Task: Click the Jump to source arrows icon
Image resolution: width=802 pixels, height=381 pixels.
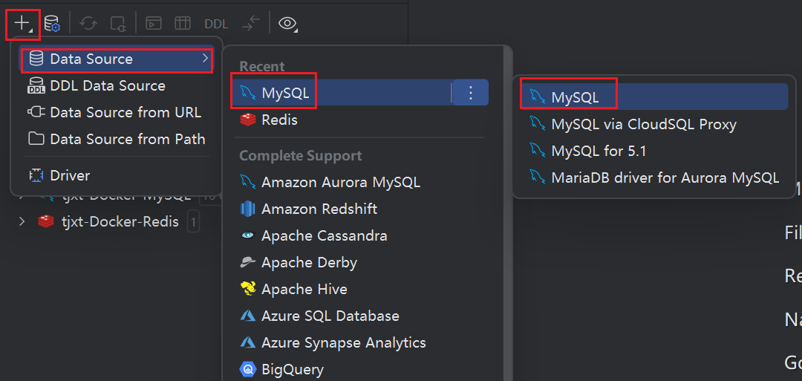Action: 251,24
